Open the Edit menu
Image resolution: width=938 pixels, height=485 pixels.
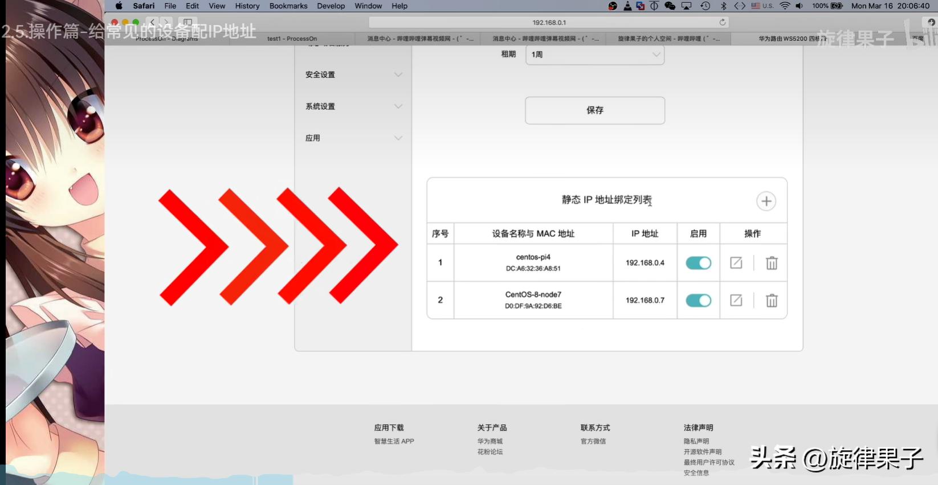point(193,6)
